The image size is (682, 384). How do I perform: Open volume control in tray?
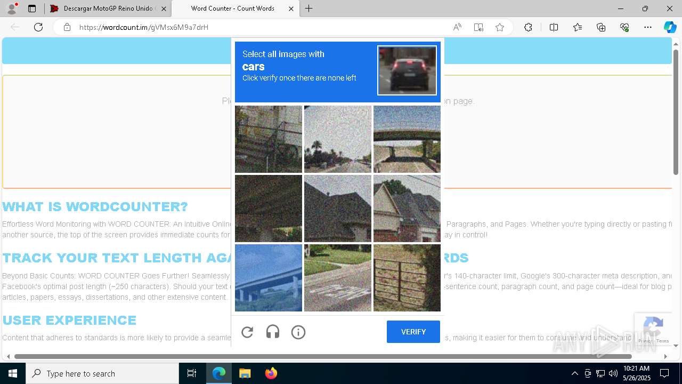tap(613, 373)
